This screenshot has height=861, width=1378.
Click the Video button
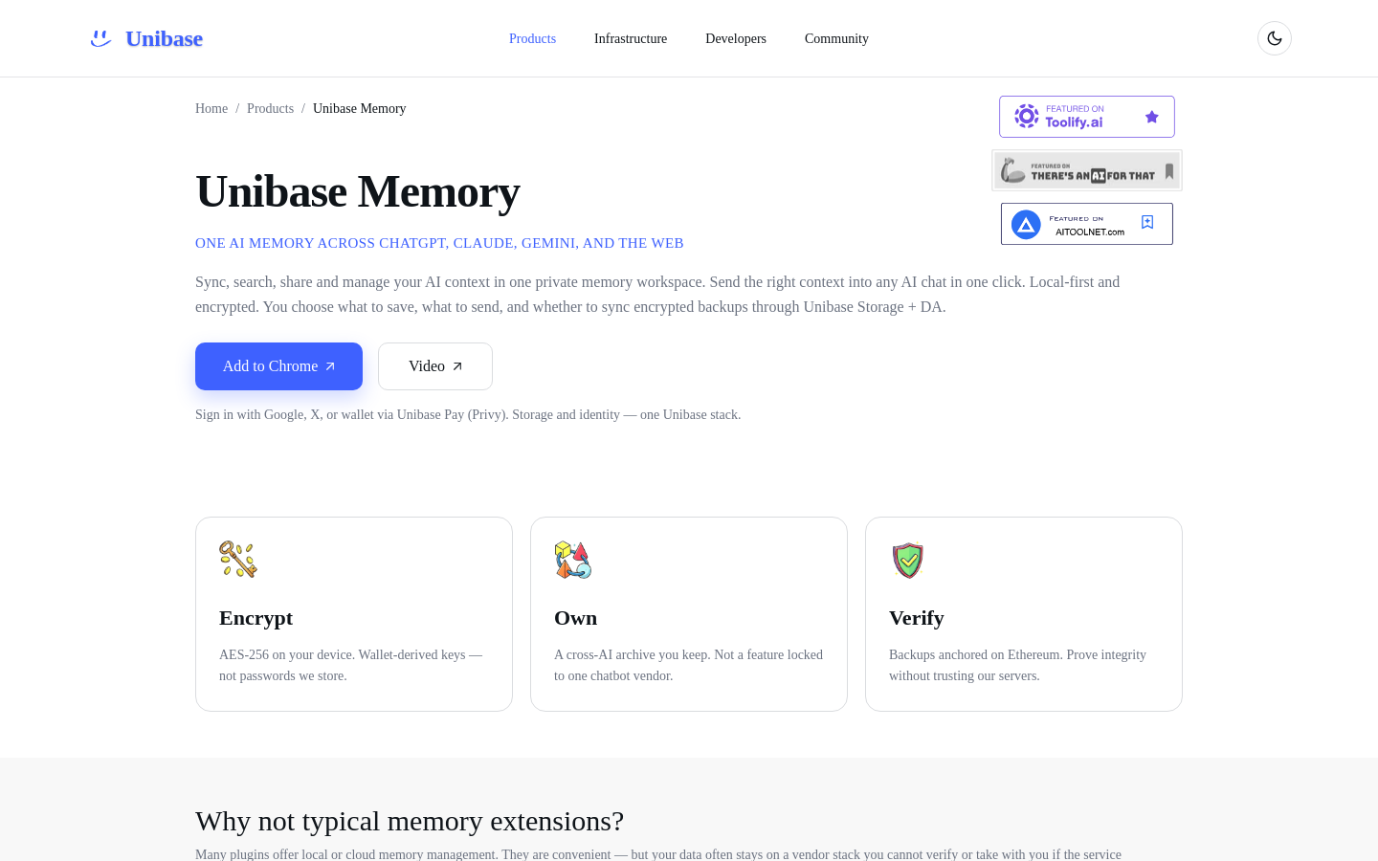pyautogui.click(x=435, y=366)
